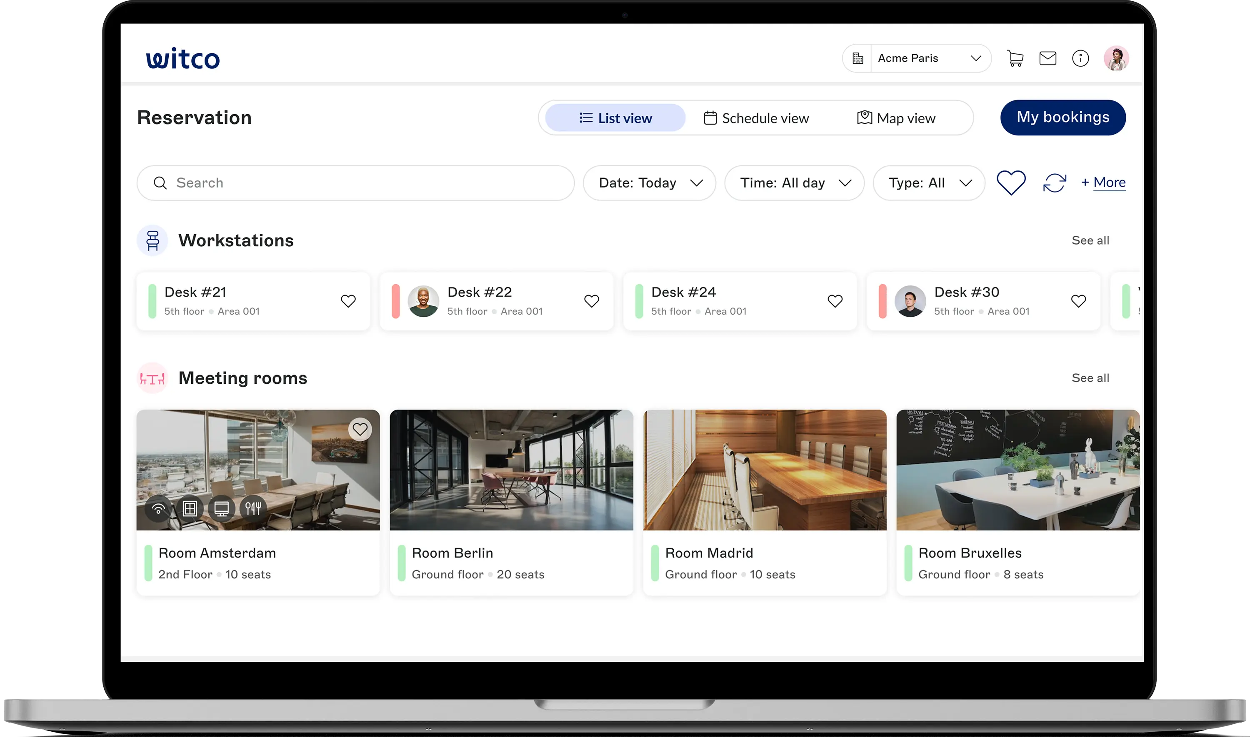1250x738 pixels.
Task: Select the Wi-Fi amenity icon on Room Amsterdam
Action: 157,508
